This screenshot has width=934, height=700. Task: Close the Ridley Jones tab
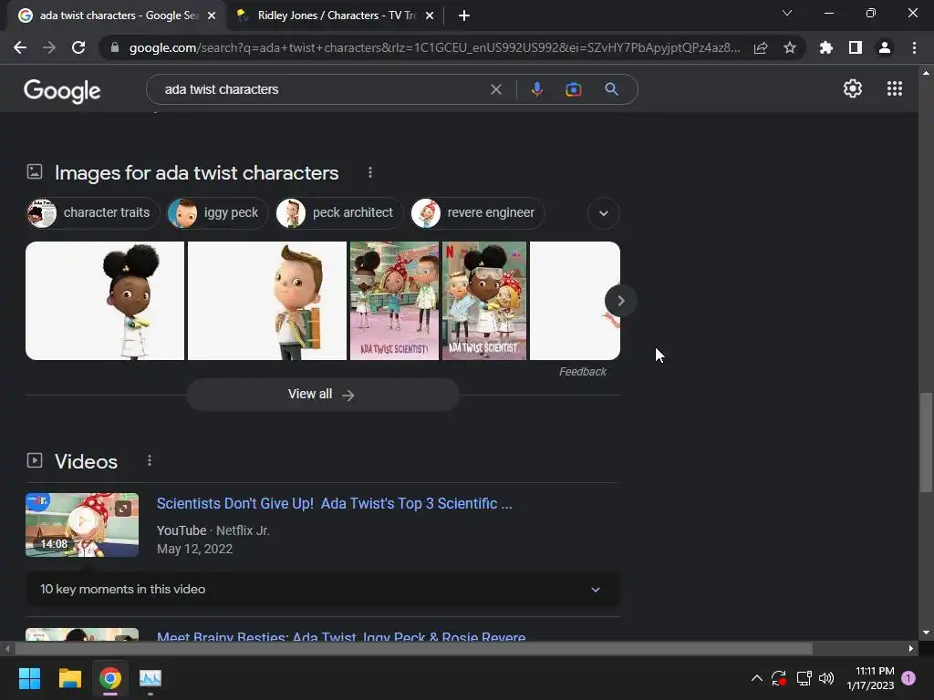pos(430,15)
